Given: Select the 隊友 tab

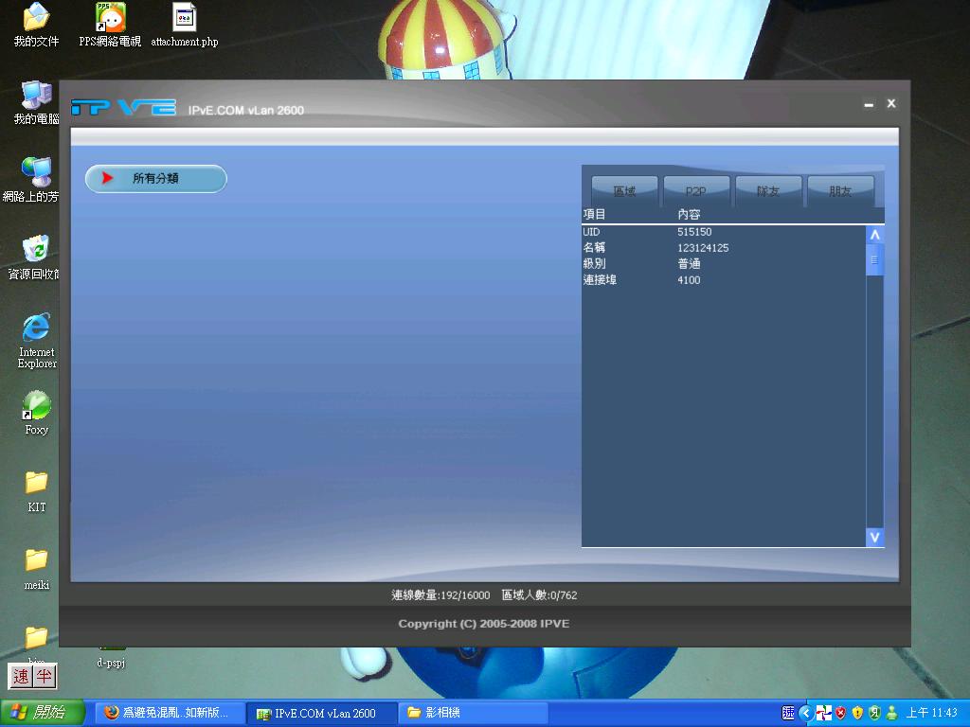Looking at the screenshot, I should coord(768,191).
